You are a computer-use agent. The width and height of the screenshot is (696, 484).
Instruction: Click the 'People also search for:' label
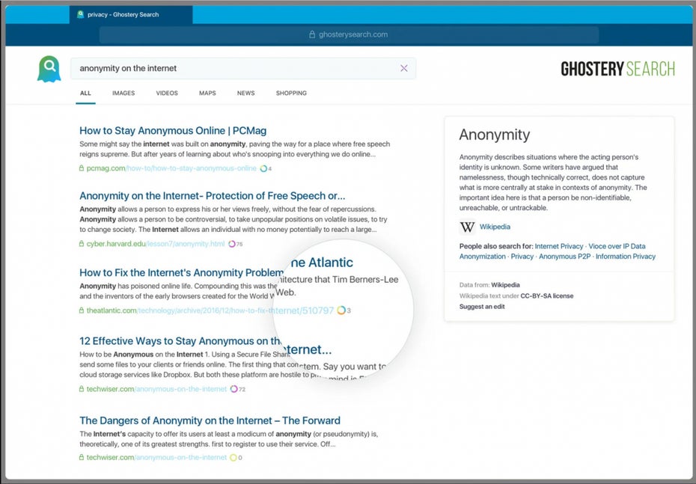pyautogui.click(x=496, y=246)
